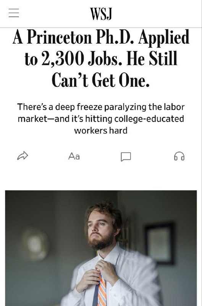This screenshot has height=306, width=202.
Task: Share the article using the arrow icon
Action: tap(23, 156)
